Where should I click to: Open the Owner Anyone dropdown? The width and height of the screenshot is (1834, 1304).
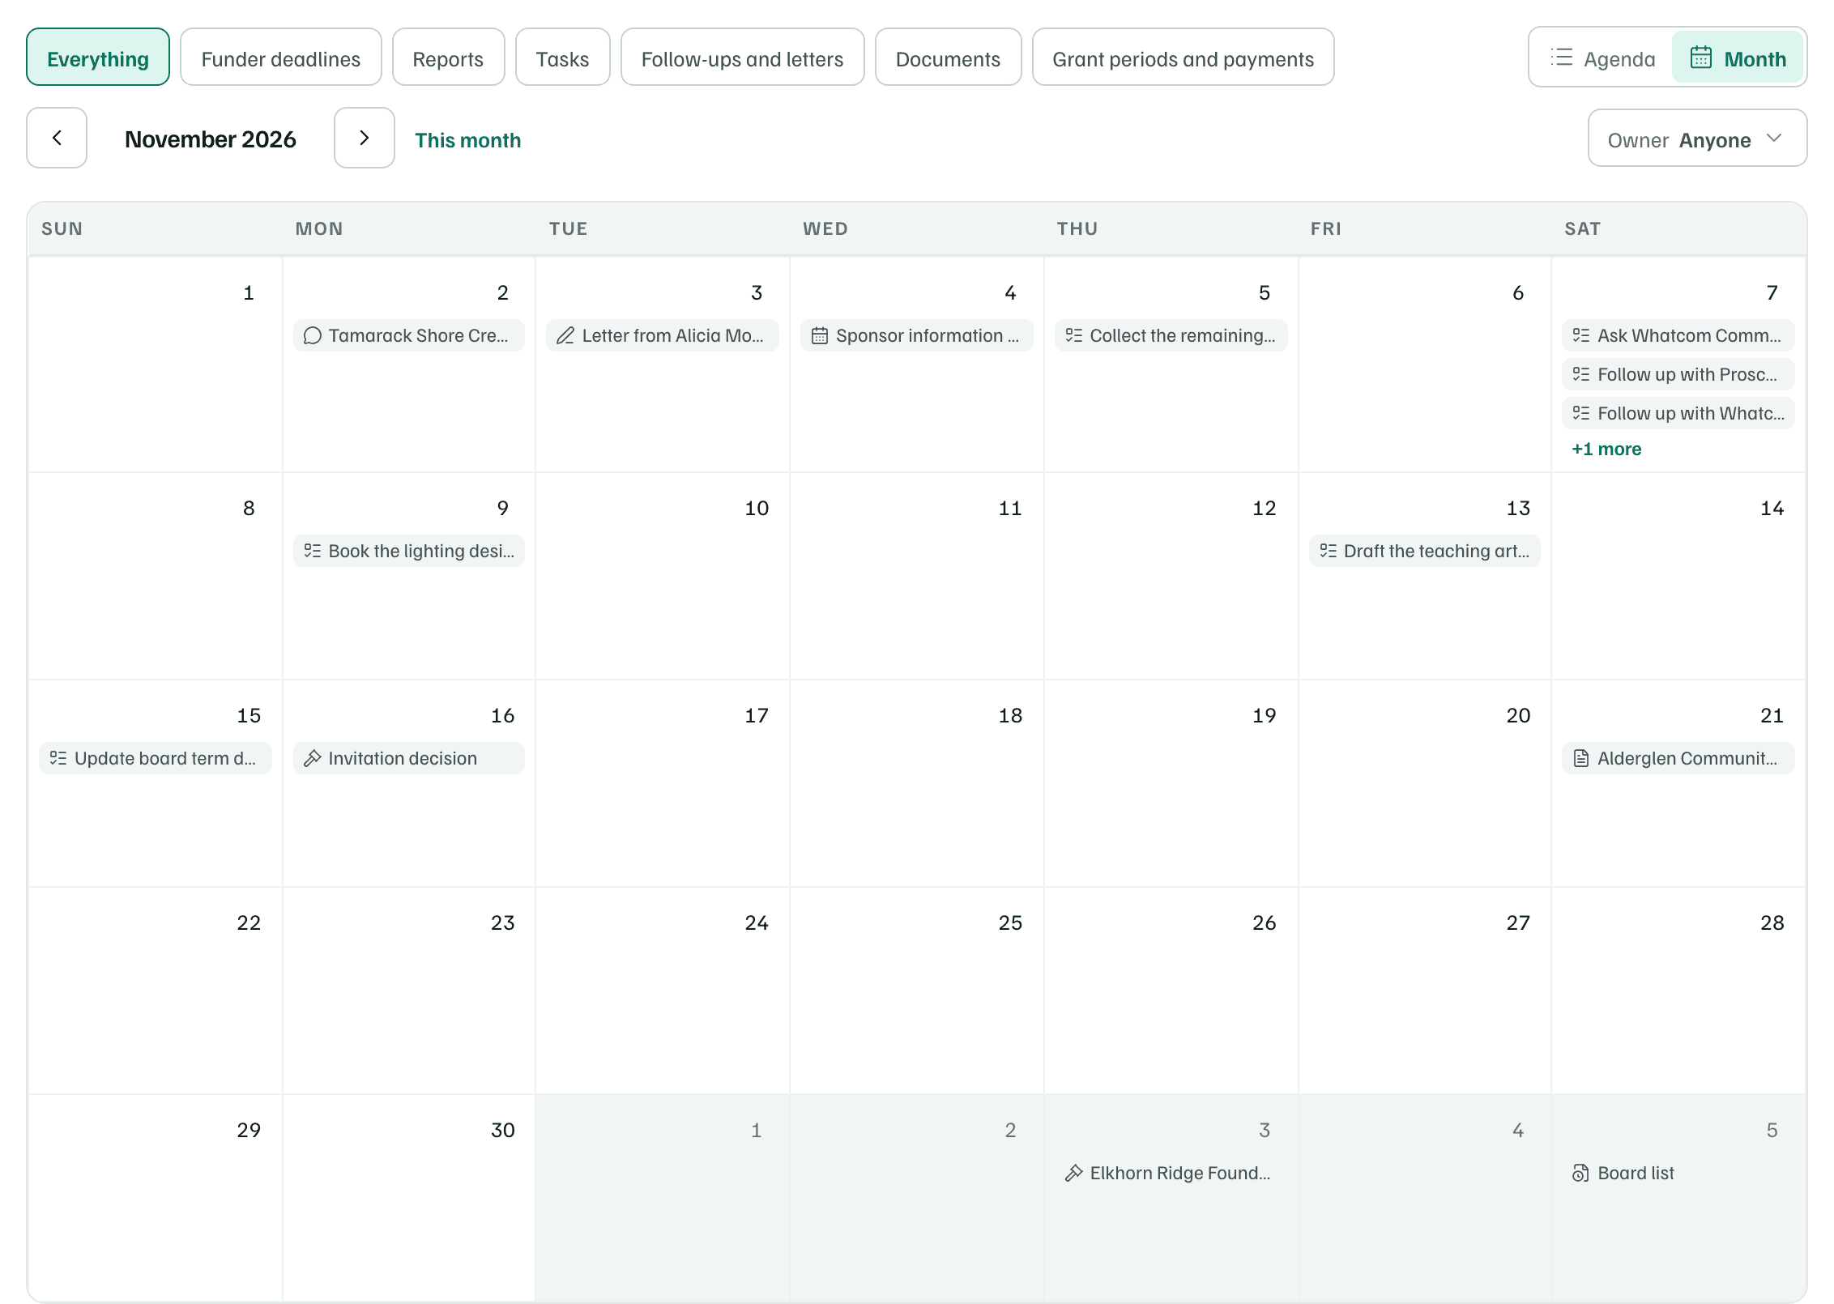1697,139
